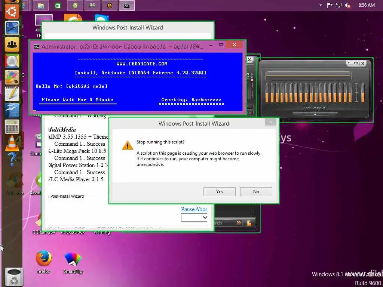Launch the OpenOffice seagull dock icon
This screenshot has width=383, height=287.
click(x=12, y=110)
